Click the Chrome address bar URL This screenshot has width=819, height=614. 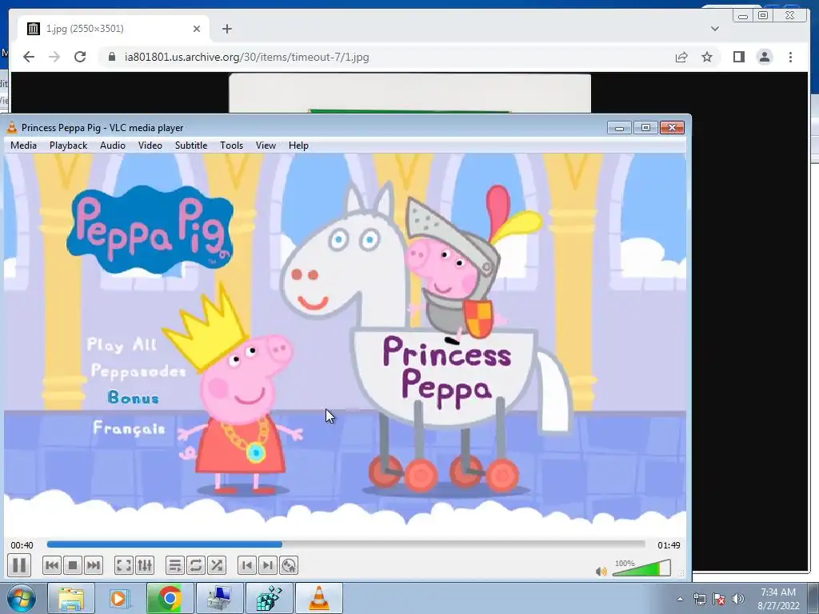246,57
